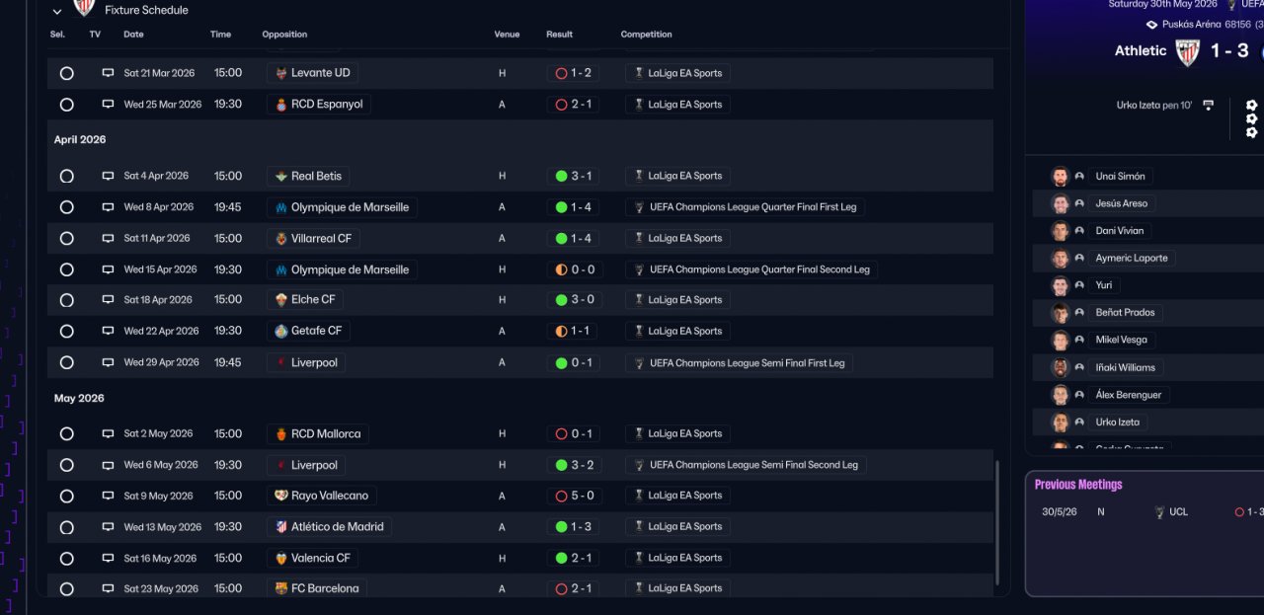Viewport: 1264px width, 615px height.
Task: Open the Champions League Semi Final Second Leg competition
Action: (x=746, y=465)
